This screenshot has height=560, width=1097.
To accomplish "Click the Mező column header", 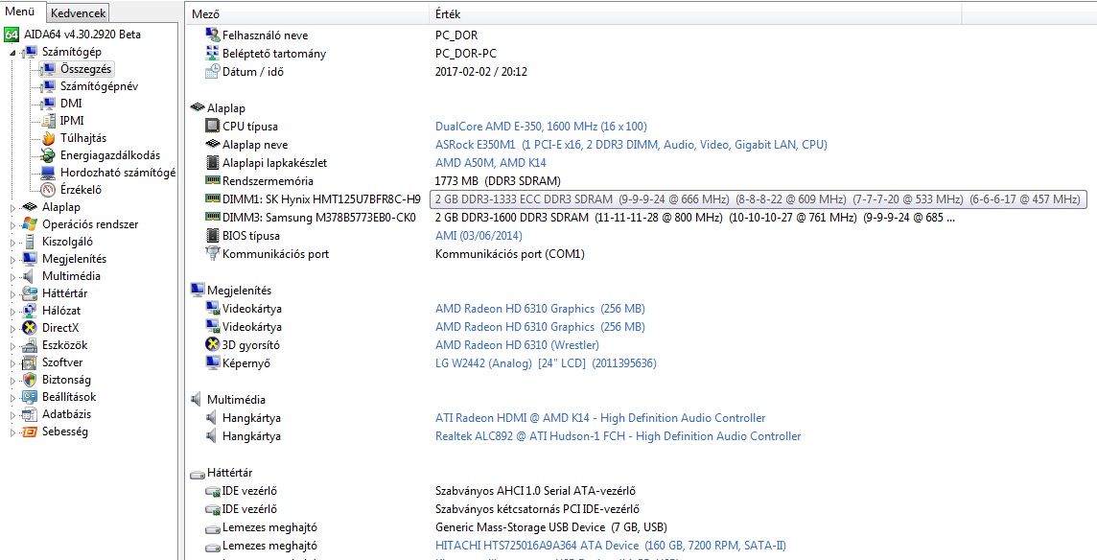I will (307, 14).
